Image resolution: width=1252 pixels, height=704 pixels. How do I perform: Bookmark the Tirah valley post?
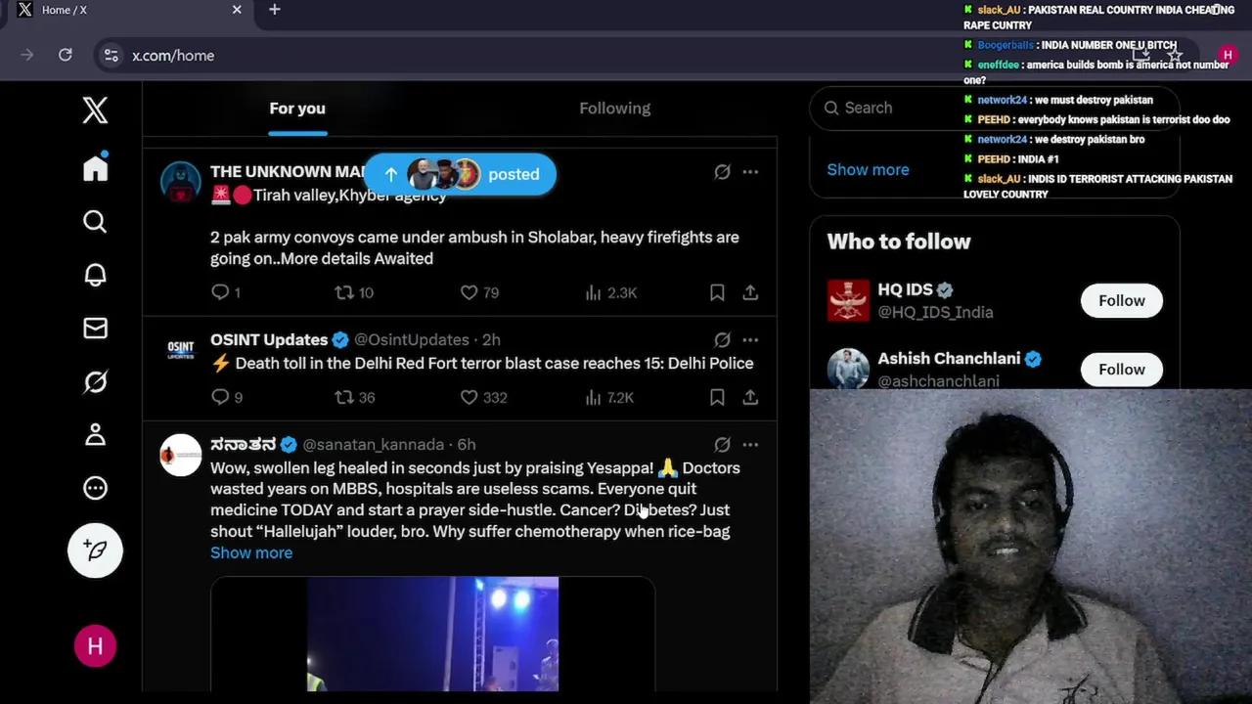717,292
